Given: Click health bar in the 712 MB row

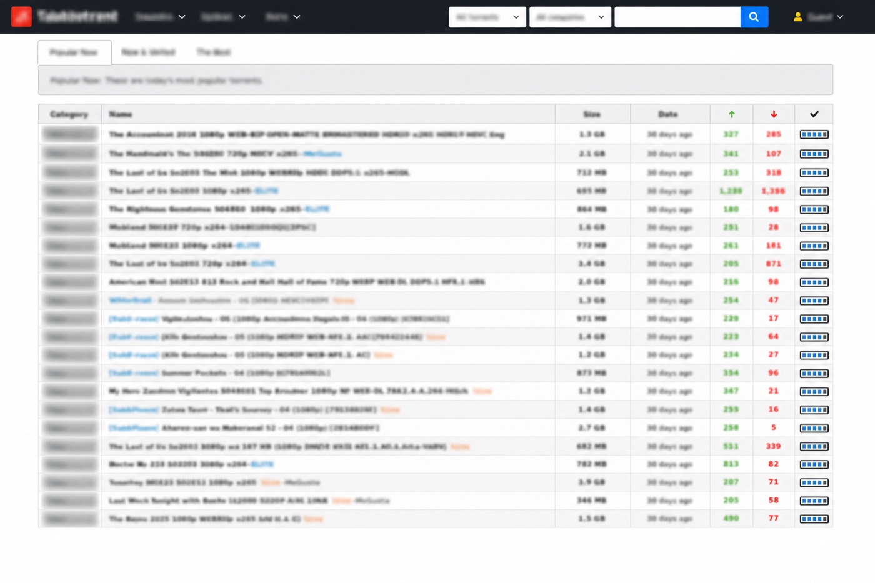Looking at the screenshot, I should tap(814, 172).
